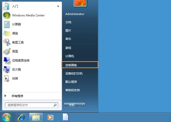Click the 关机 shutdown button
171x122 pixels.
pos(72,105)
